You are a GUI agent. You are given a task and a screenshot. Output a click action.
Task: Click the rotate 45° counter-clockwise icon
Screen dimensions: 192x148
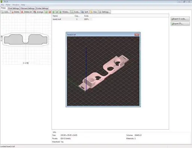point(53,12)
